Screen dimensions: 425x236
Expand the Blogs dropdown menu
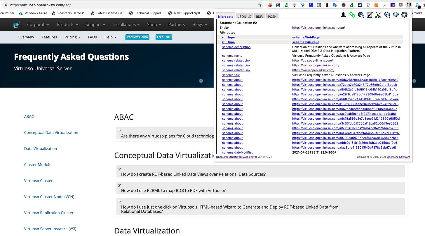[199, 24]
